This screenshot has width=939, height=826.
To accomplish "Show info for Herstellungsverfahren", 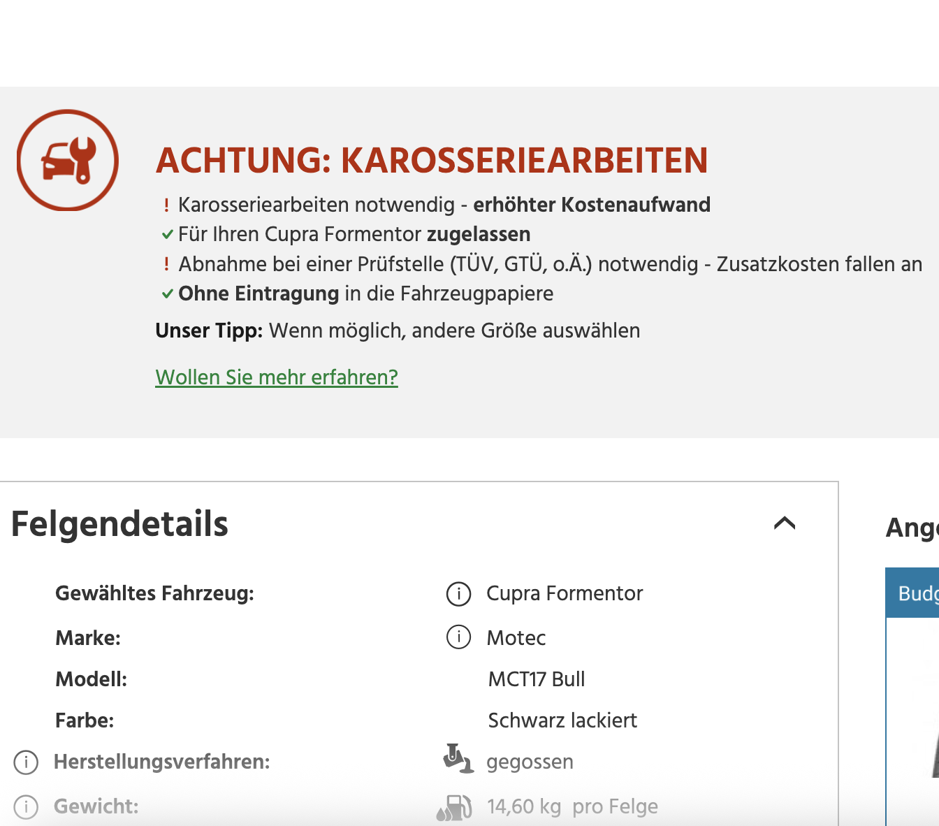I will pos(26,762).
